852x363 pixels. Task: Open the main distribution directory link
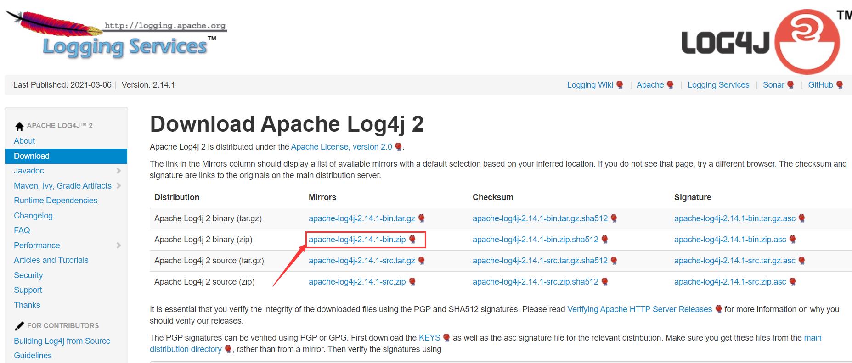186,349
